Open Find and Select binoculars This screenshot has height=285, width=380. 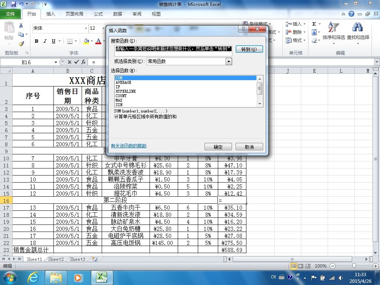(358, 33)
